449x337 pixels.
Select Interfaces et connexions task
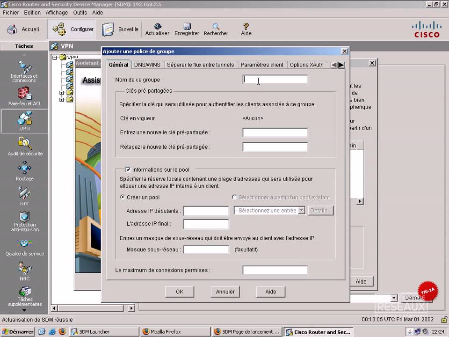coord(24,71)
